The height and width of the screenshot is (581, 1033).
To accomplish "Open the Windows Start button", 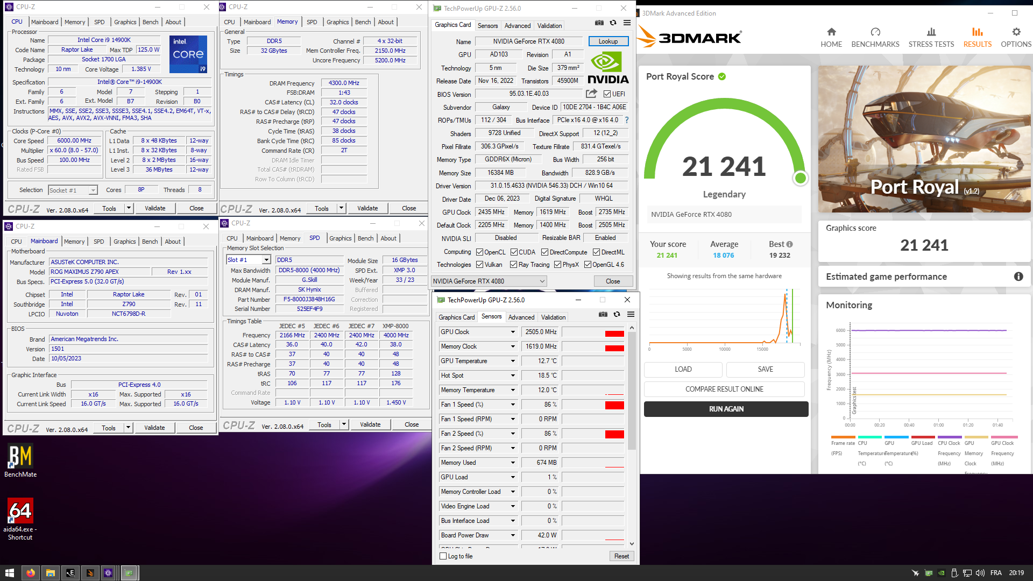I will click(x=9, y=573).
